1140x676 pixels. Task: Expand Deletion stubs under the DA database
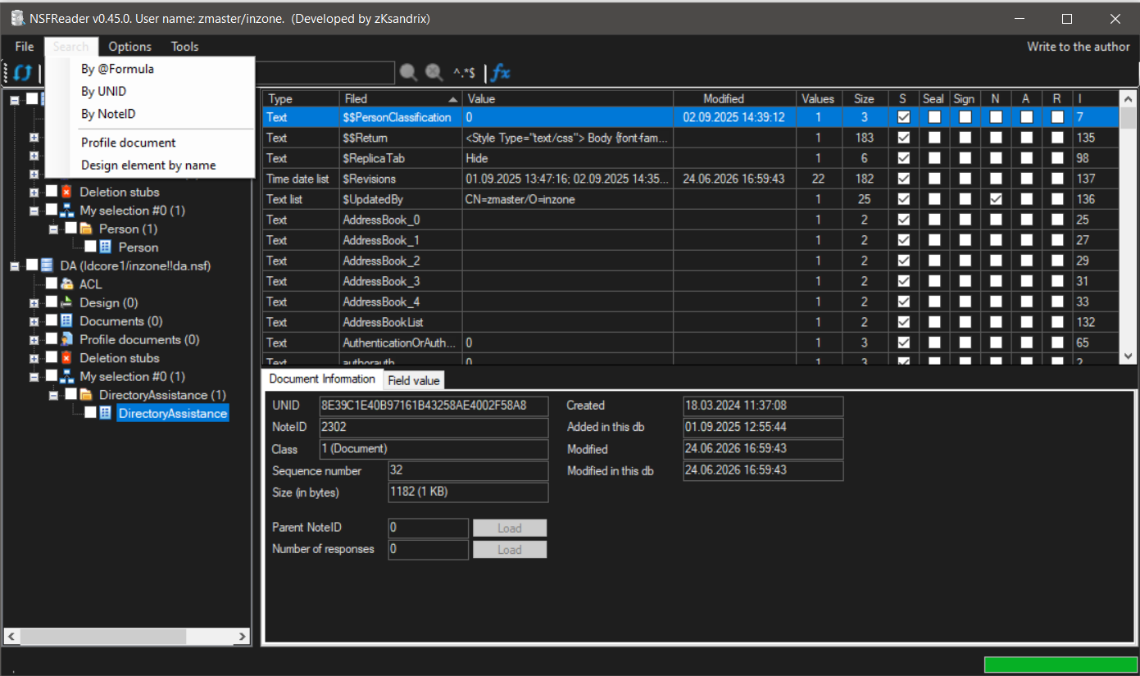(34, 358)
